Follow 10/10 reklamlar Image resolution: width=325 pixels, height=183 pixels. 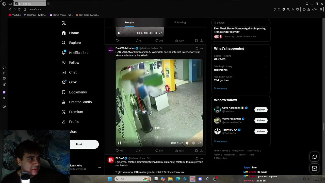coord(261,120)
